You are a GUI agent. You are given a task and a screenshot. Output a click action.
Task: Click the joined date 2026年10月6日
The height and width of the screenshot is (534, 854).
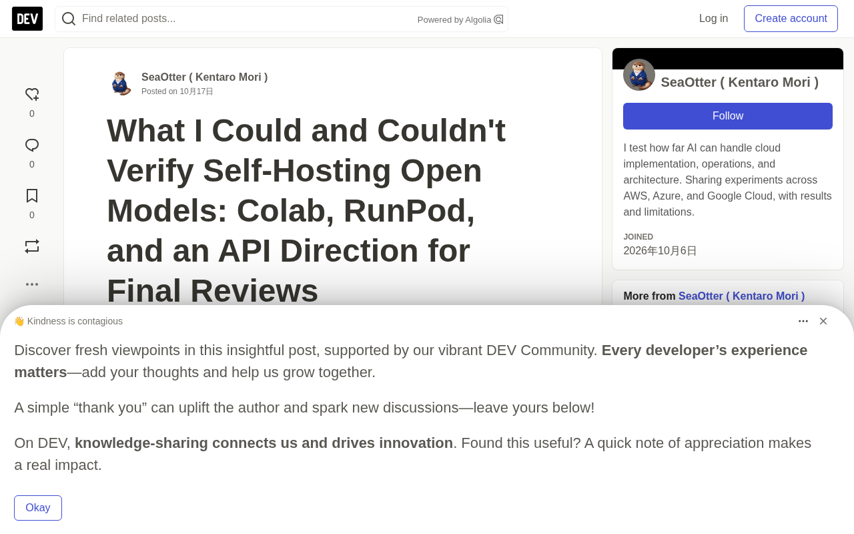661,251
